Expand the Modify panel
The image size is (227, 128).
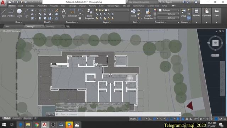[49, 22]
